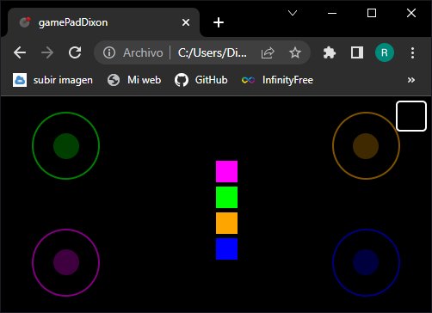The width and height of the screenshot is (432, 313).
Task: Click the white outlined square button
Action: point(411,116)
